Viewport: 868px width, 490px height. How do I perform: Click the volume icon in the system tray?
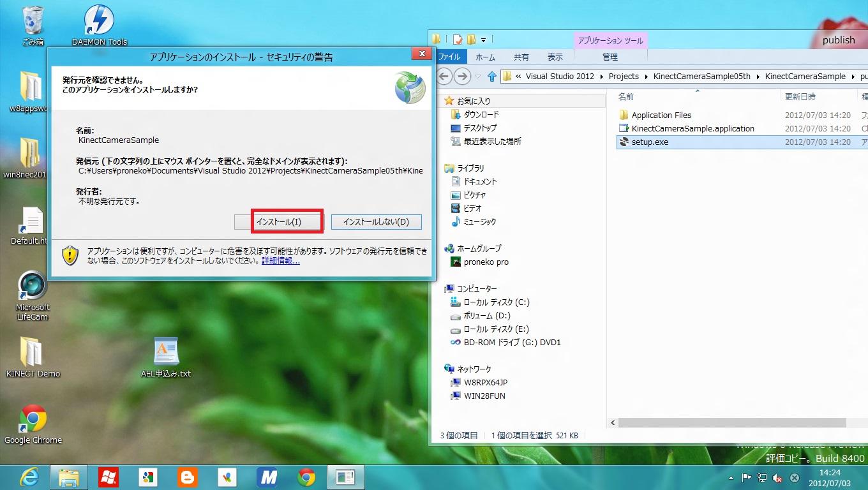click(x=777, y=477)
